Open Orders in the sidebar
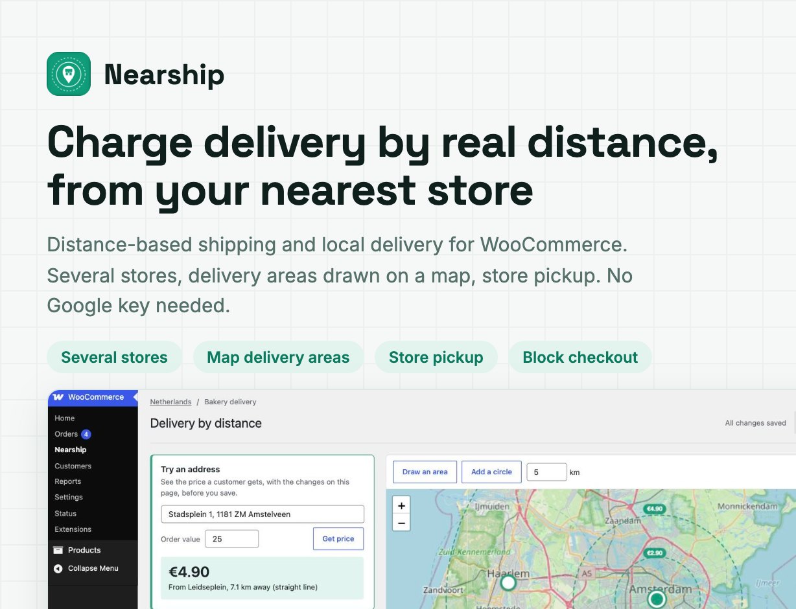 click(x=66, y=434)
